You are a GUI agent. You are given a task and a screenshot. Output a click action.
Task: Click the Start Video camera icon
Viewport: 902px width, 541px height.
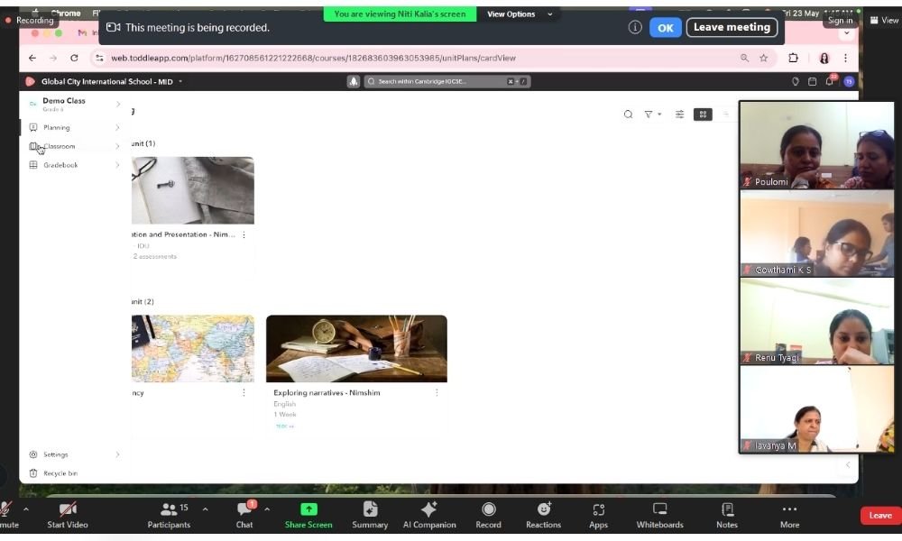coord(68,509)
